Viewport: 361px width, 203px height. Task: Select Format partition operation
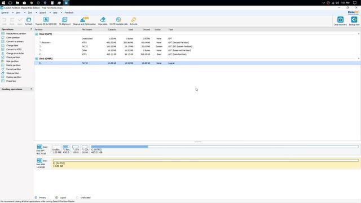coord(11,69)
